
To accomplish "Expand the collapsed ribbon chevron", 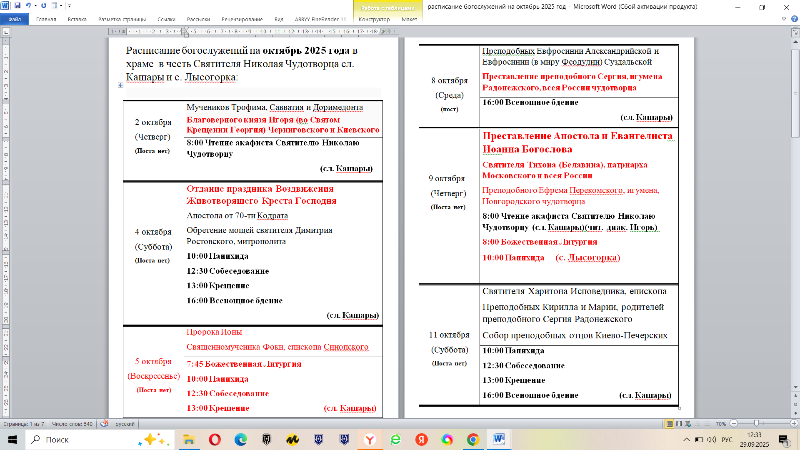I will (784, 19).
